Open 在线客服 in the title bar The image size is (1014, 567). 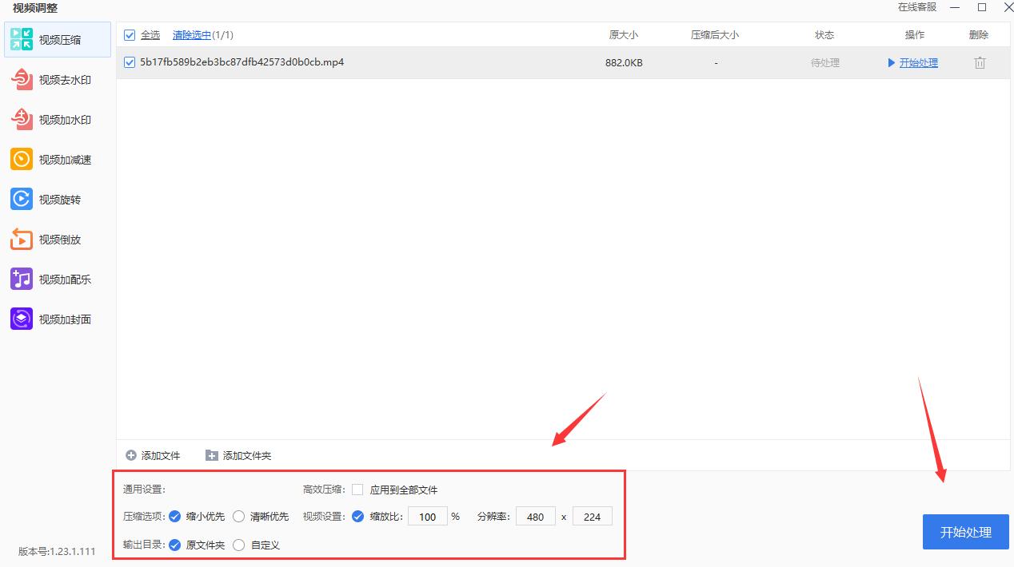pos(918,7)
